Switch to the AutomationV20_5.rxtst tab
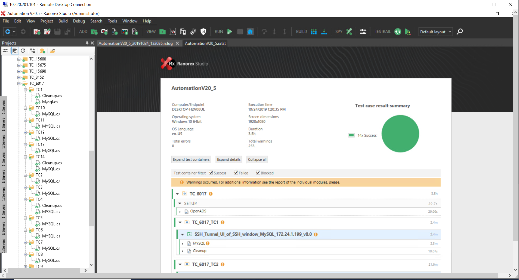519x280 pixels. pyautogui.click(x=205, y=43)
